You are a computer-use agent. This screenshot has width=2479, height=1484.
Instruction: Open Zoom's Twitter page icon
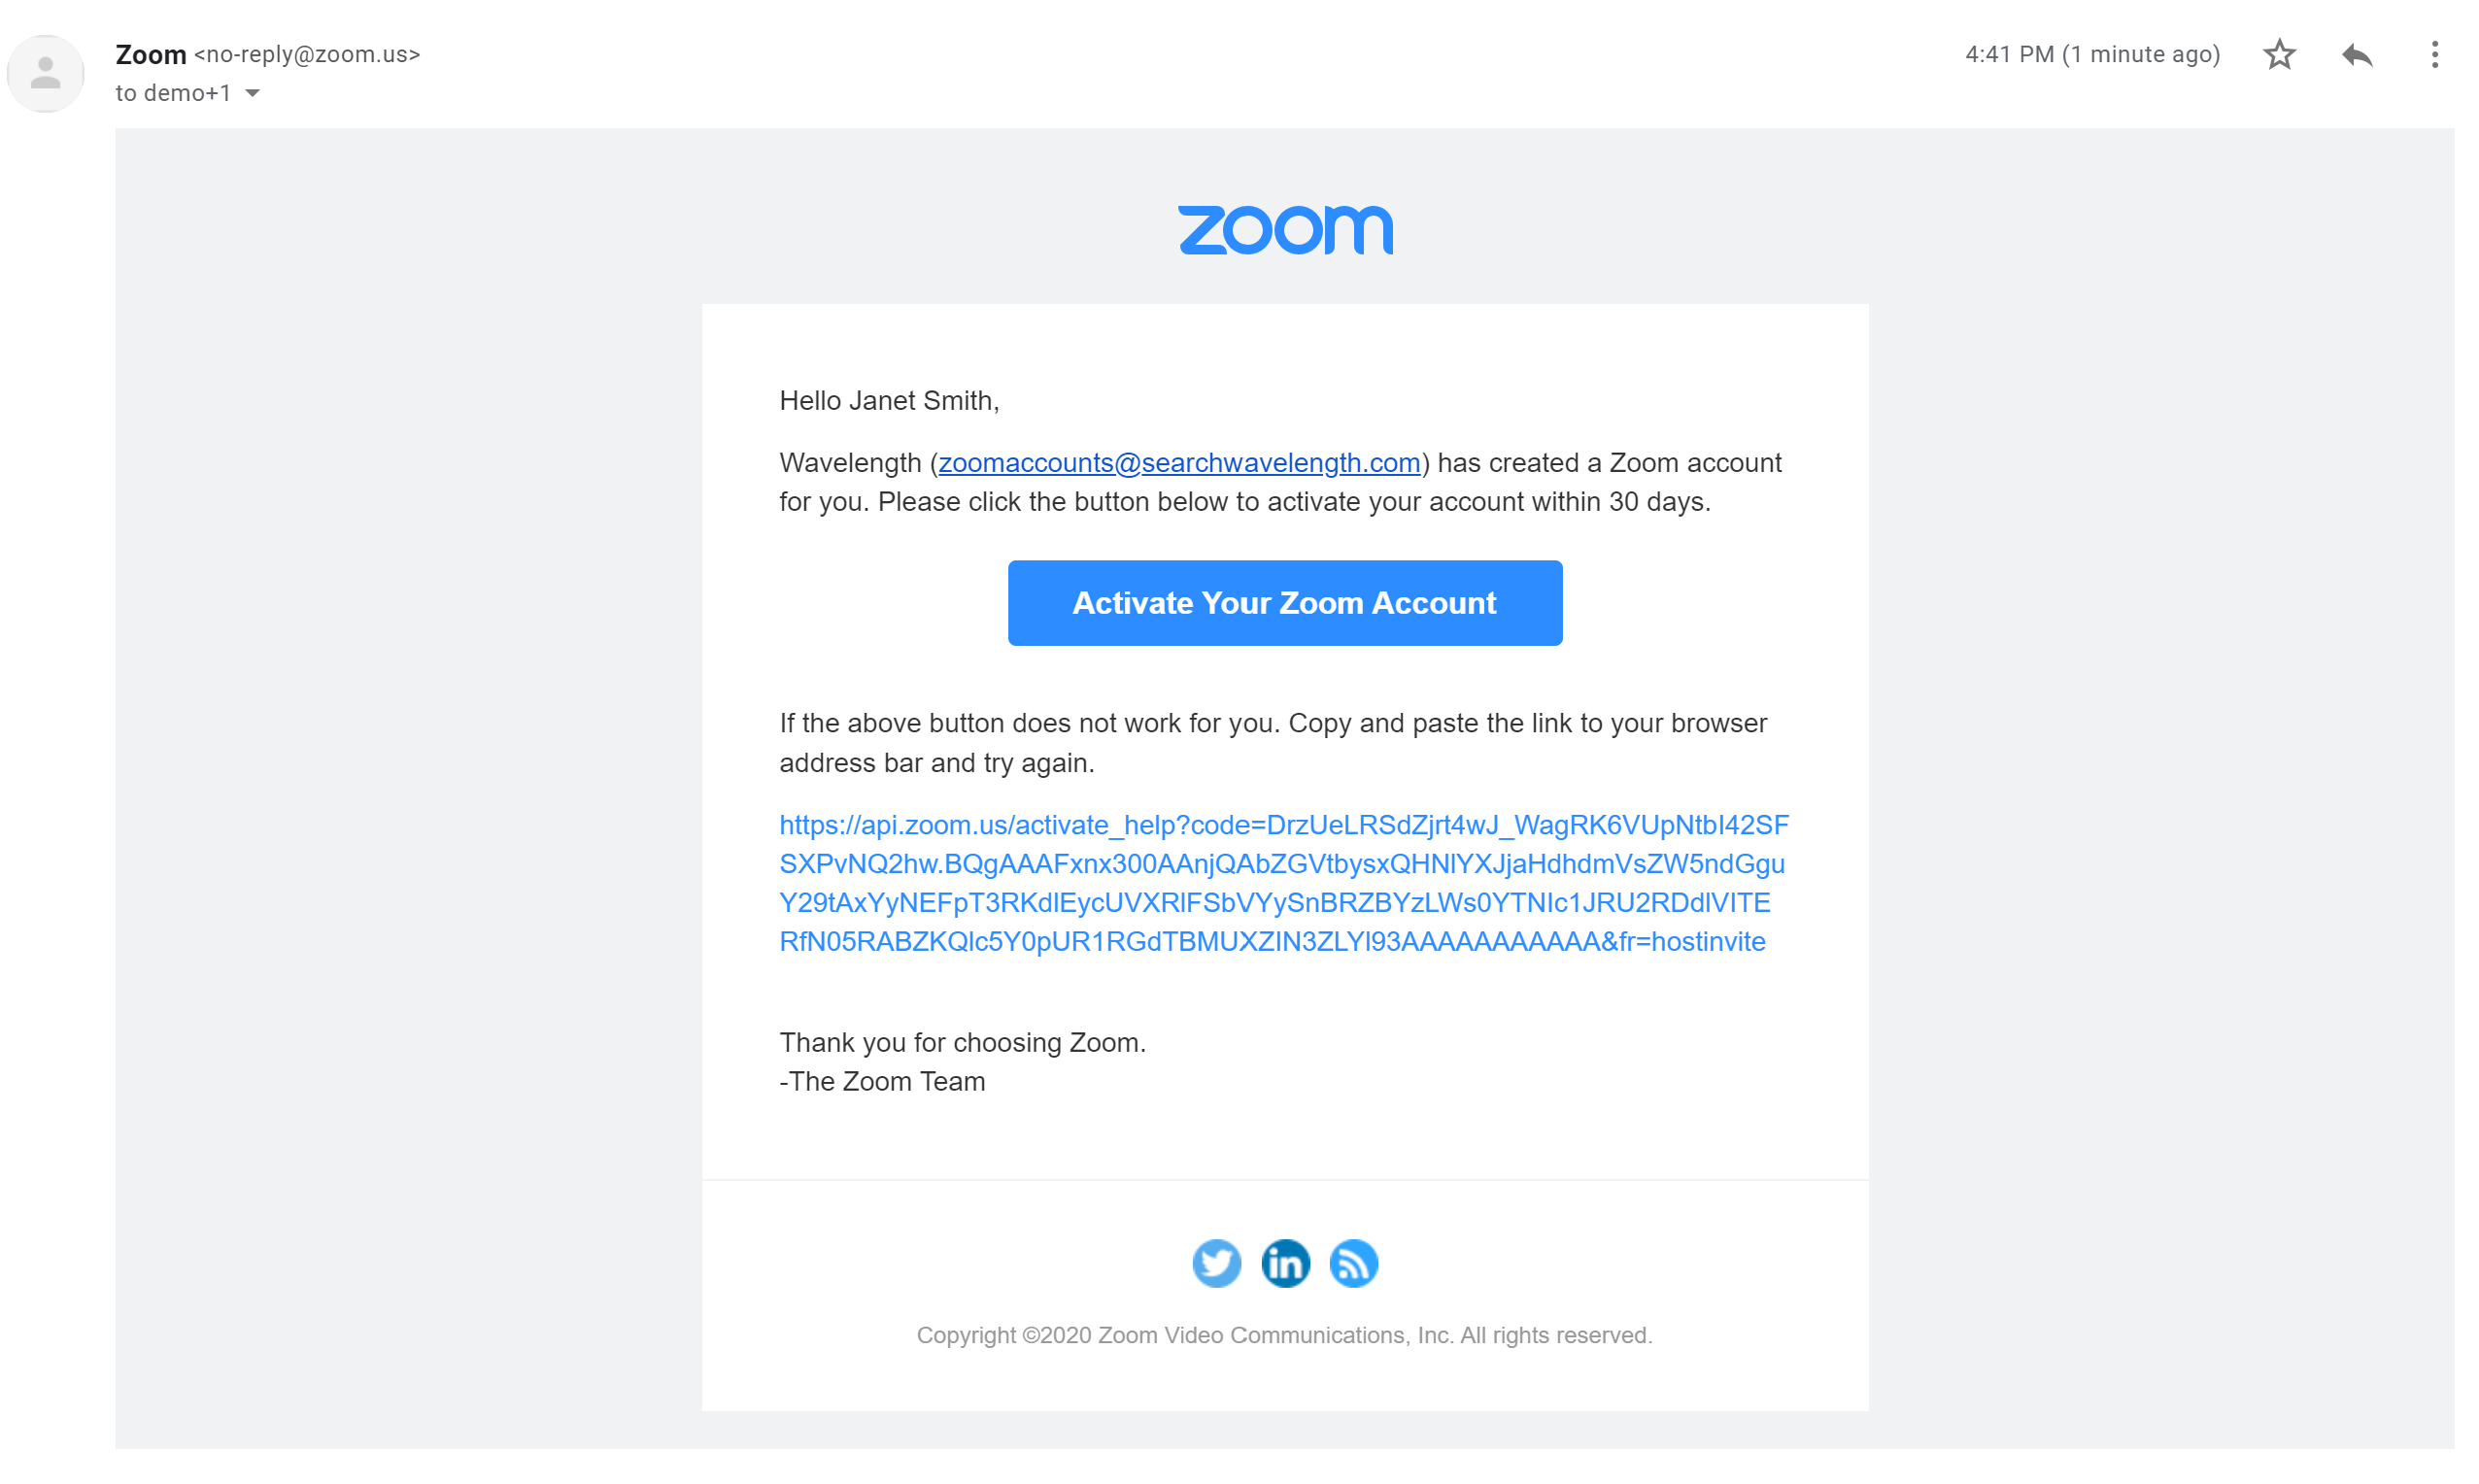(x=1216, y=1263)
